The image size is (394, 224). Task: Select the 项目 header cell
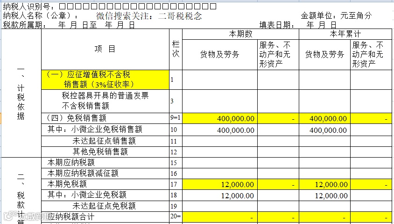(x=106, y=49)
